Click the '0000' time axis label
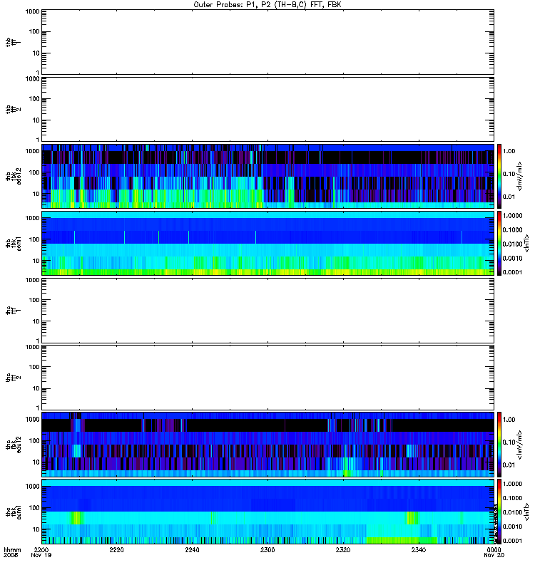The height and width of the screenshot is (570, 535). tap(494, 549)
